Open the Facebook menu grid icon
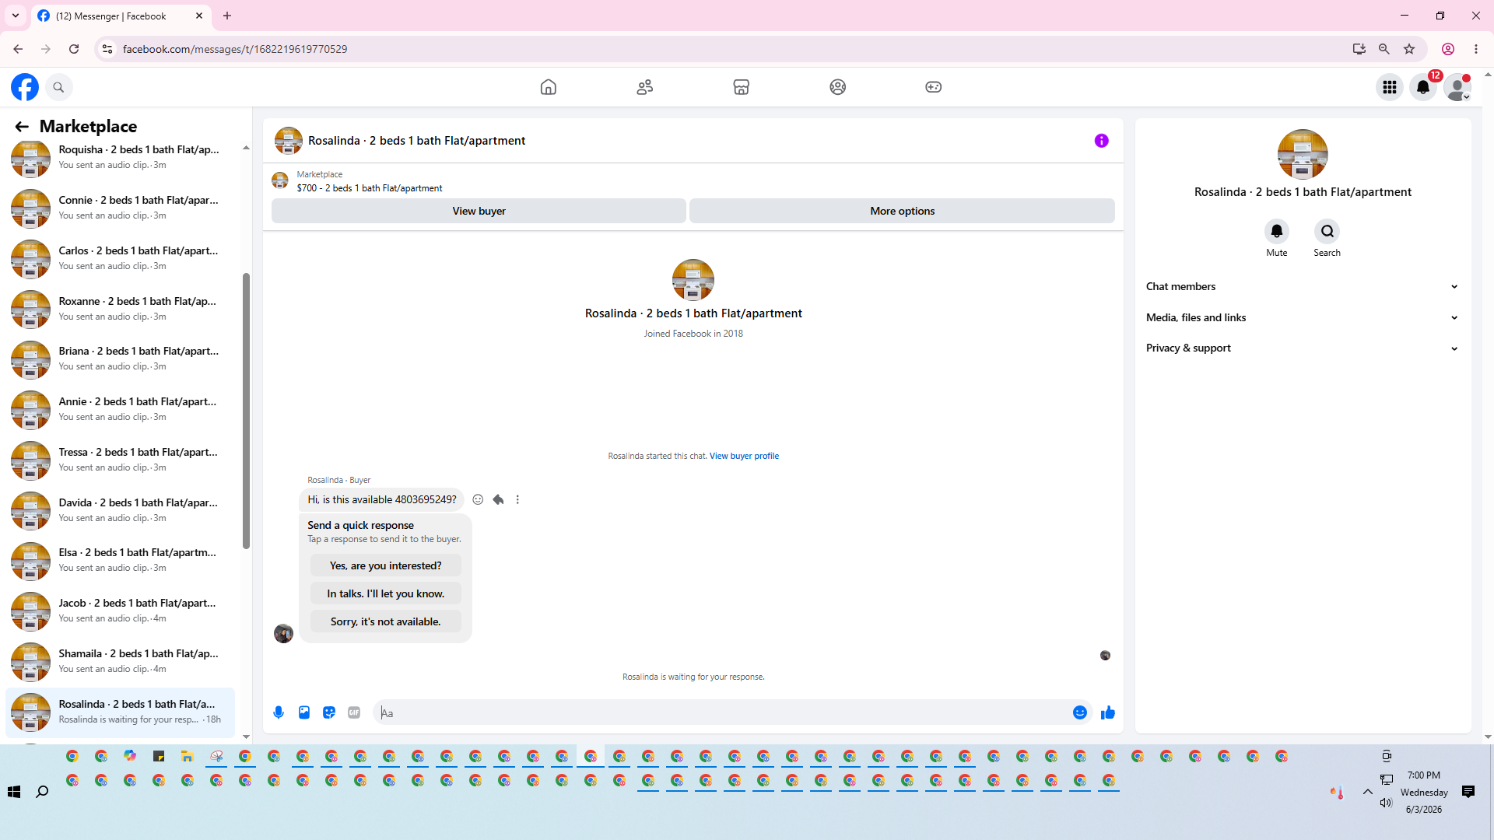This screenshot has width=1494, height=840. (x=1390, y=87)
